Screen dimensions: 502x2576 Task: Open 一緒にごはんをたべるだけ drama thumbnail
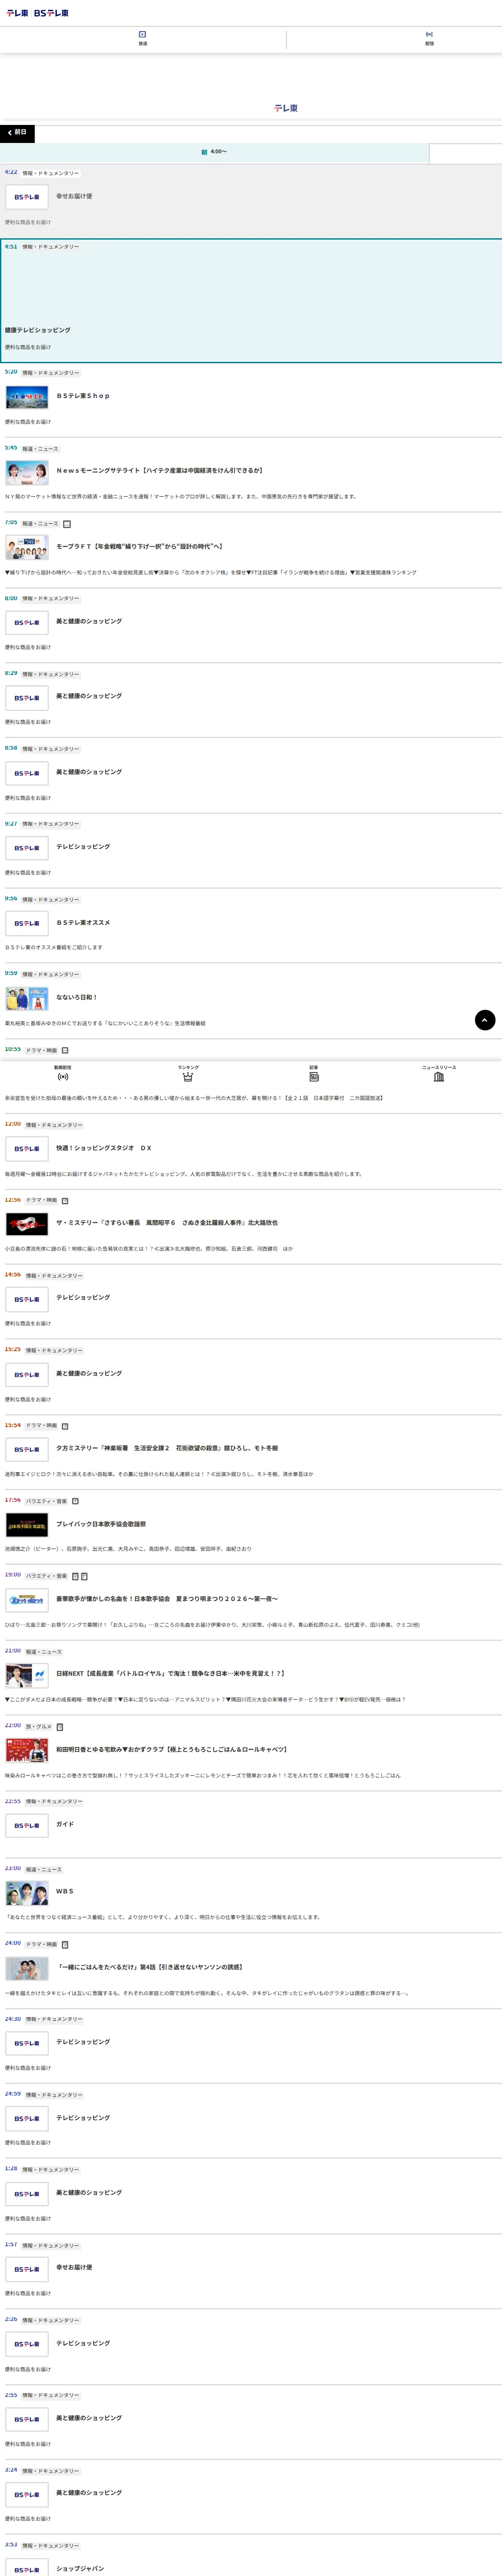point(27,1968)
